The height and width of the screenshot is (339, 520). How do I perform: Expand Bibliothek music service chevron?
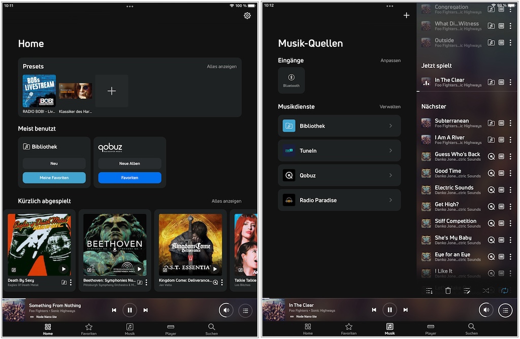391,126
